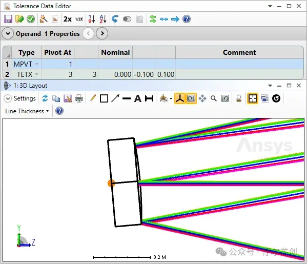The image size is (307, 264).
Task: Select the text annotation A tool
Action: 138,98
